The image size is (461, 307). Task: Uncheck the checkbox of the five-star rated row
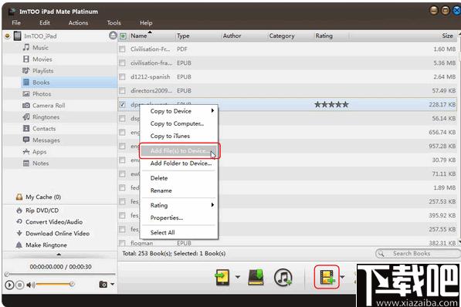click(x=122, y=104)
